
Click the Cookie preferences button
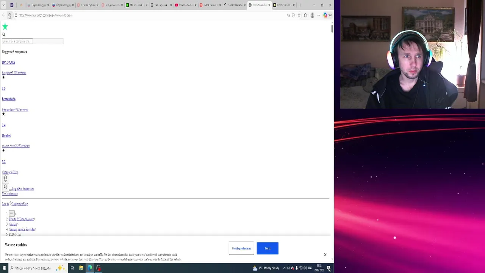click(241, 248)
